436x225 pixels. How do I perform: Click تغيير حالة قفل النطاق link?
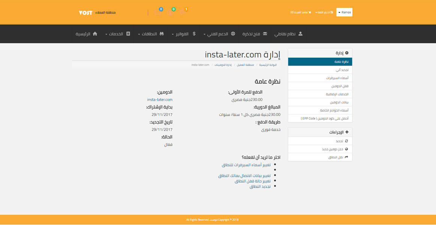(x=253, y=181)
